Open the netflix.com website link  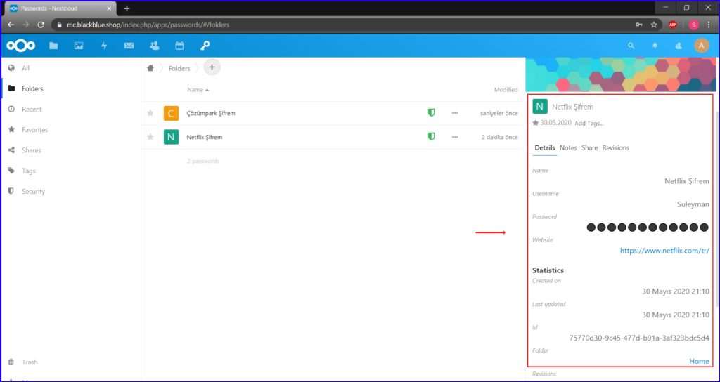pos(664,251)
